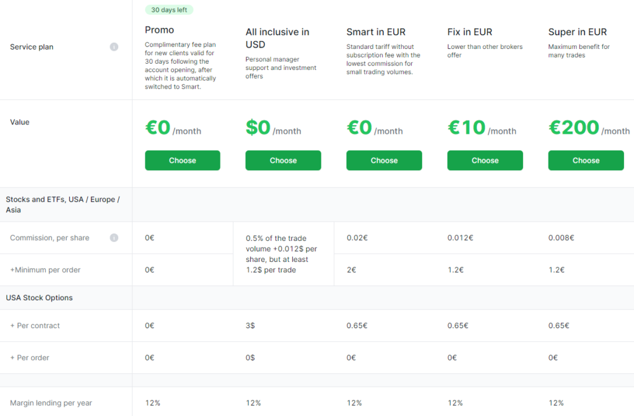Click the info icon beside Commission, per share
This screenshot has width=634, height=416.
pos(114,238)
